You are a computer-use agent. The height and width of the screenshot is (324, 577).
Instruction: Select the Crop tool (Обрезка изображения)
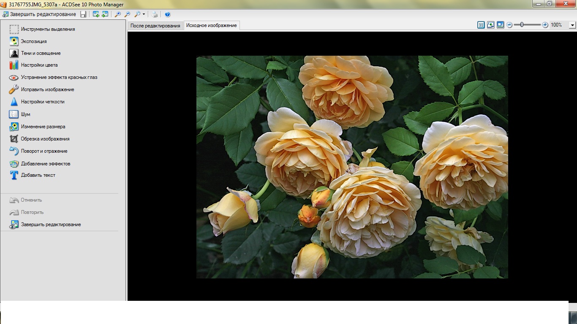[45, 139]
